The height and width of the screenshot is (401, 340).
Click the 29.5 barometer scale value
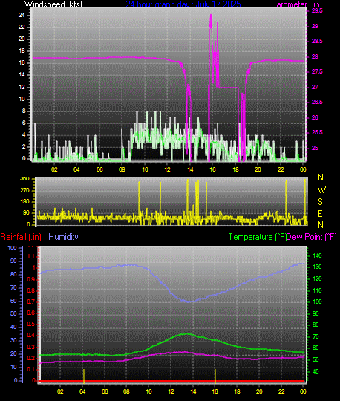(x=317, y=10)
